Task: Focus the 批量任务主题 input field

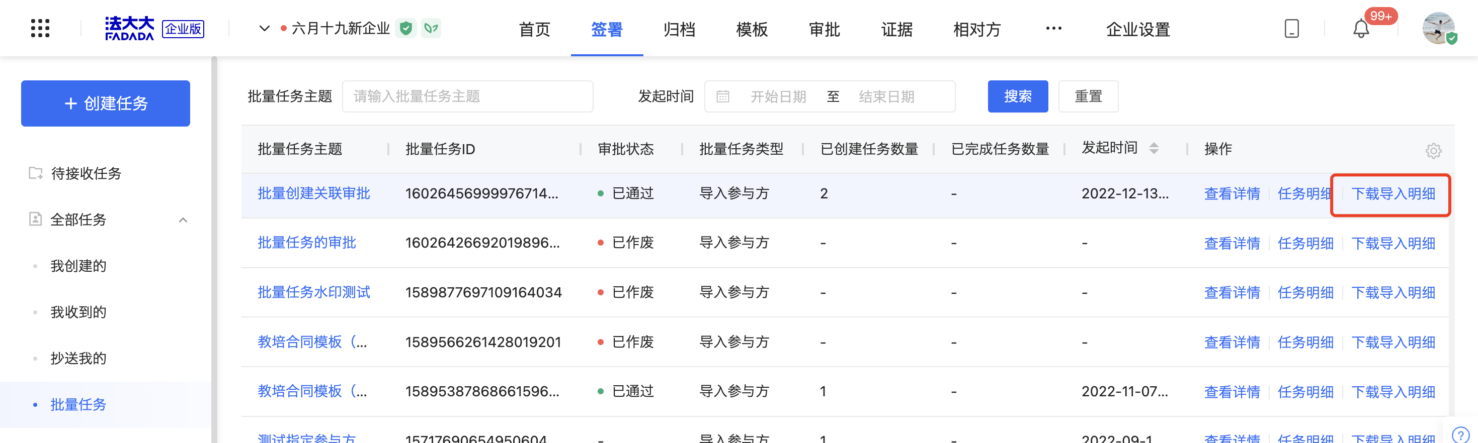Action: click(468, 96)
